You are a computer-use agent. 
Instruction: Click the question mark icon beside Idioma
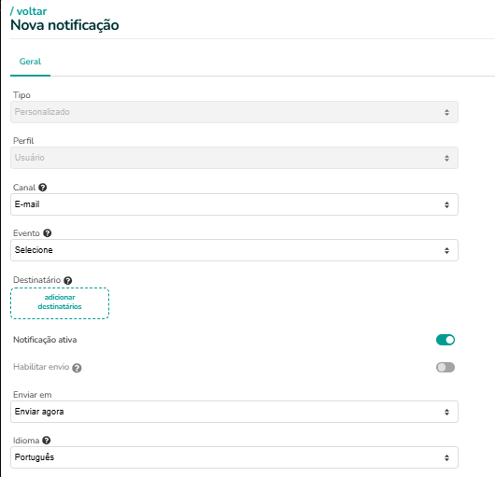click(47, 441)
